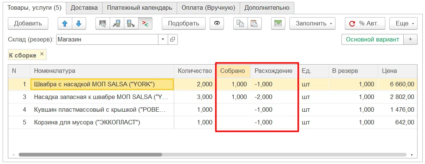Image resolution: width=425 pixels, height=164 pixels.
Task: Click % Авт. recalculation button
Action: 365,24
